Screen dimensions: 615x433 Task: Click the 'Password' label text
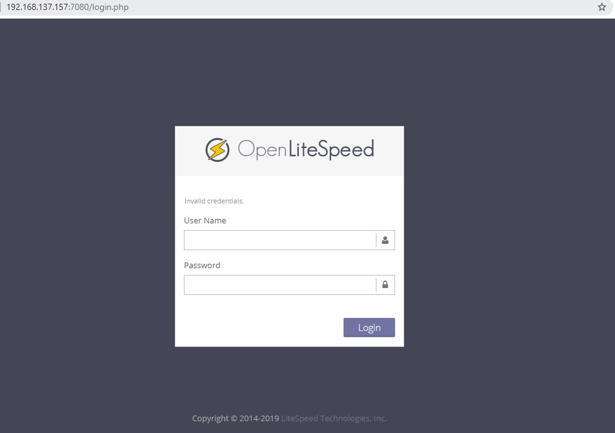click(x=202, y=265)
